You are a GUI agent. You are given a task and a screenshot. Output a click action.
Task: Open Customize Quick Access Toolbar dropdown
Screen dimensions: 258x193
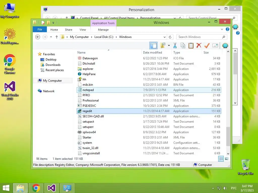click(x=53, y=23)
